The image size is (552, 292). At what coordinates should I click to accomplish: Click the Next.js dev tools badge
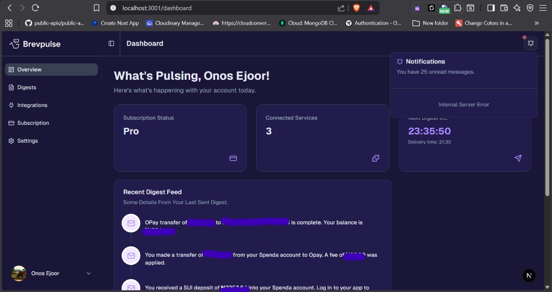pyautogui.click(x=529, y=276)
